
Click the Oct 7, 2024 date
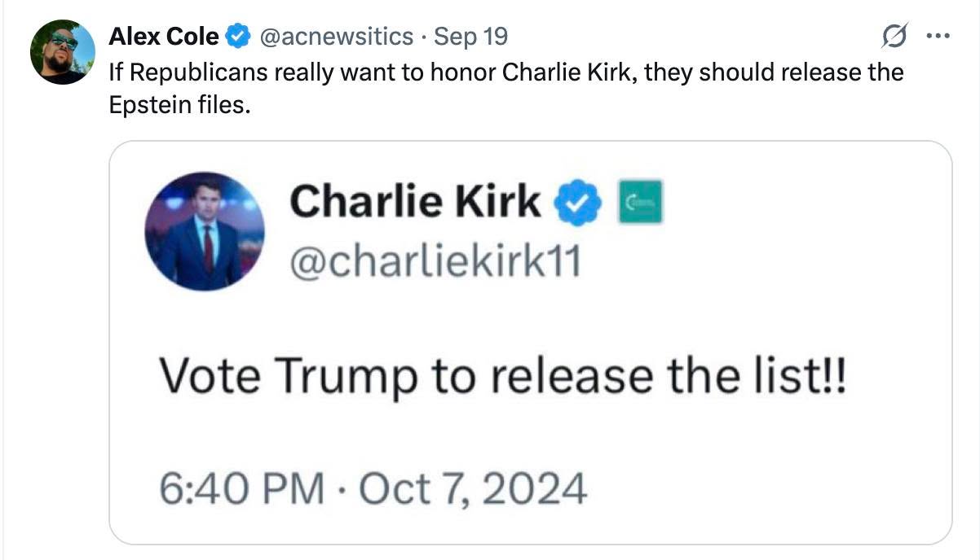(473, 490)
